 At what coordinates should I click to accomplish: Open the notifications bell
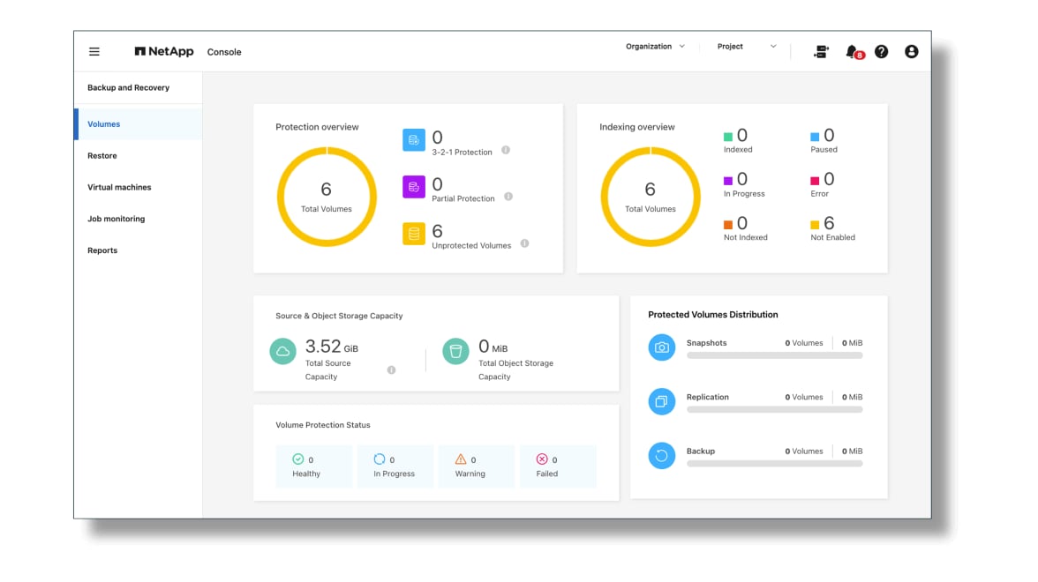tap(854, 51)
